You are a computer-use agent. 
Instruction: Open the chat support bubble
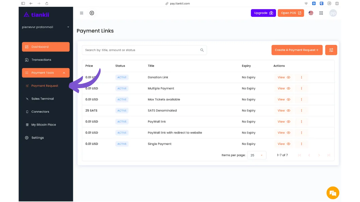pos(333,193)
